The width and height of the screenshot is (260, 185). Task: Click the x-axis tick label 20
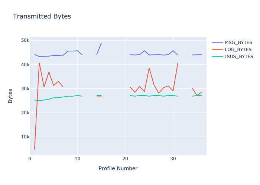(x=125, y=159)
